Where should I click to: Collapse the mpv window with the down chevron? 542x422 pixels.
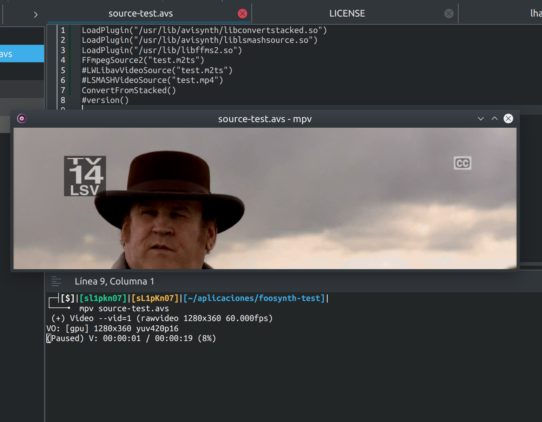click(481, 118)
